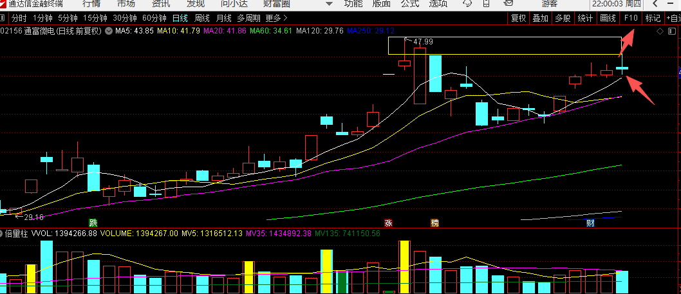The height and width of the screenshot is (294, 681).
Task: Switch to 60分钟 period
Action: (154, 18)
